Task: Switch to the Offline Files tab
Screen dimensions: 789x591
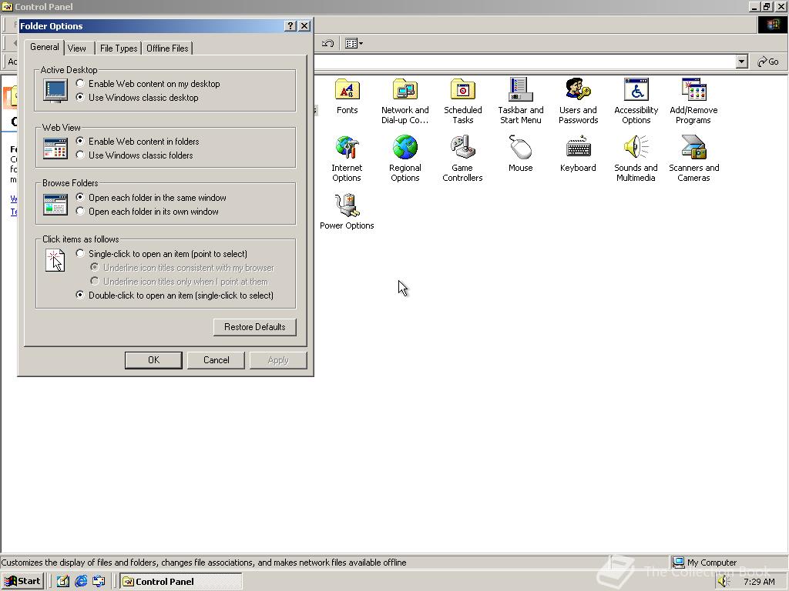Action: tap(167, 48)
